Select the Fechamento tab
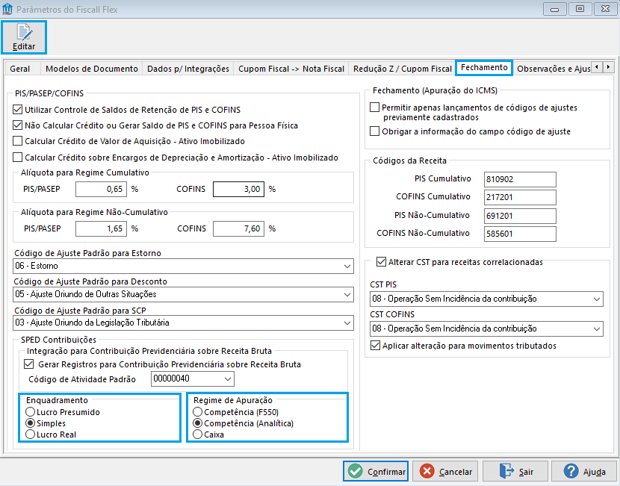The width and height of the screenshot is (620, 486). [484, 68]
